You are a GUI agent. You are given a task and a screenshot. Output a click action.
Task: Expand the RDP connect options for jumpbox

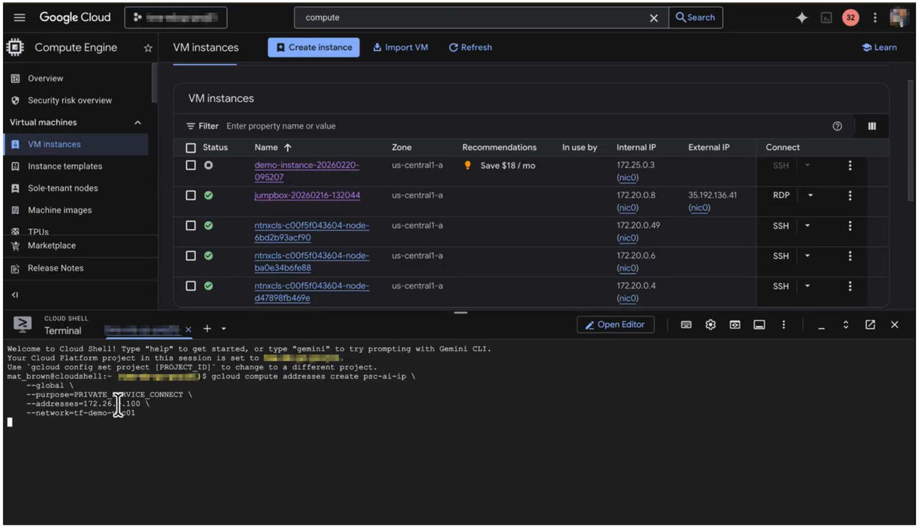click(811, 195)
